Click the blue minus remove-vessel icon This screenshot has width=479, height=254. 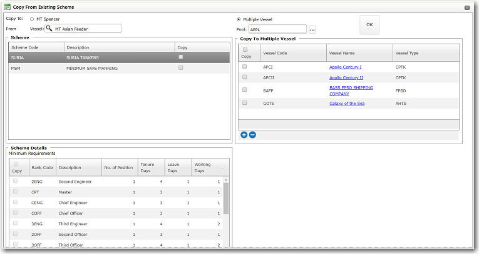252,135
